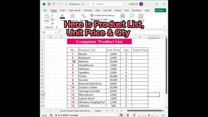208x117 pixels.
Task: Open the Font group icon
Action: click(62, 16)
